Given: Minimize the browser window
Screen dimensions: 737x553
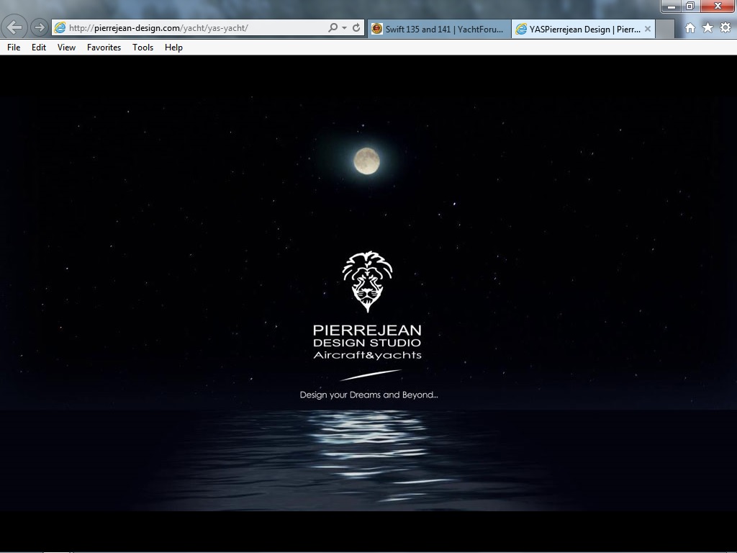Looking at the screenshot, I should tap(672, 6).
